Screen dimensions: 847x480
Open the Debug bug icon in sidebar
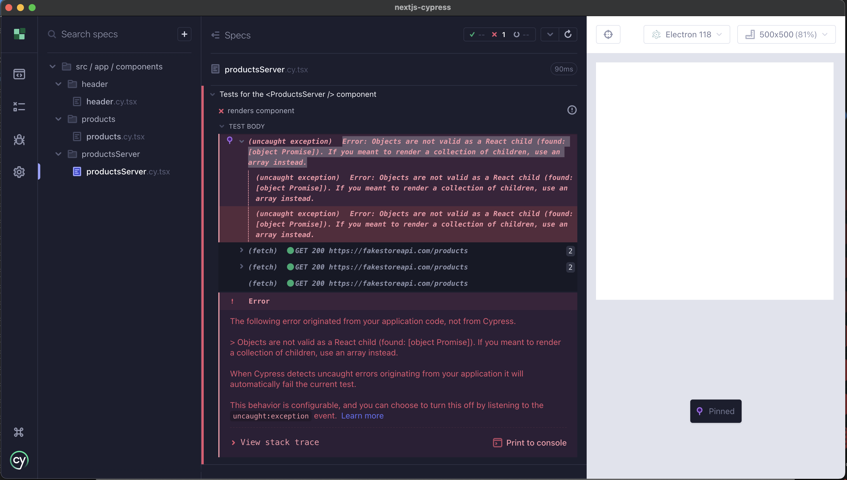coord(19,139)
